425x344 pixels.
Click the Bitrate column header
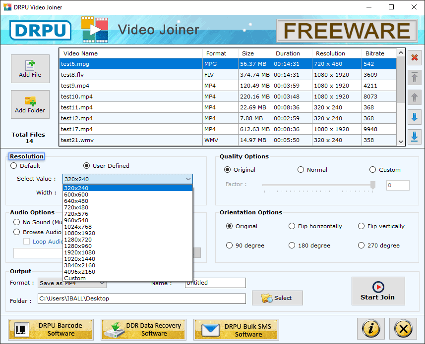[x=379, y=53]
